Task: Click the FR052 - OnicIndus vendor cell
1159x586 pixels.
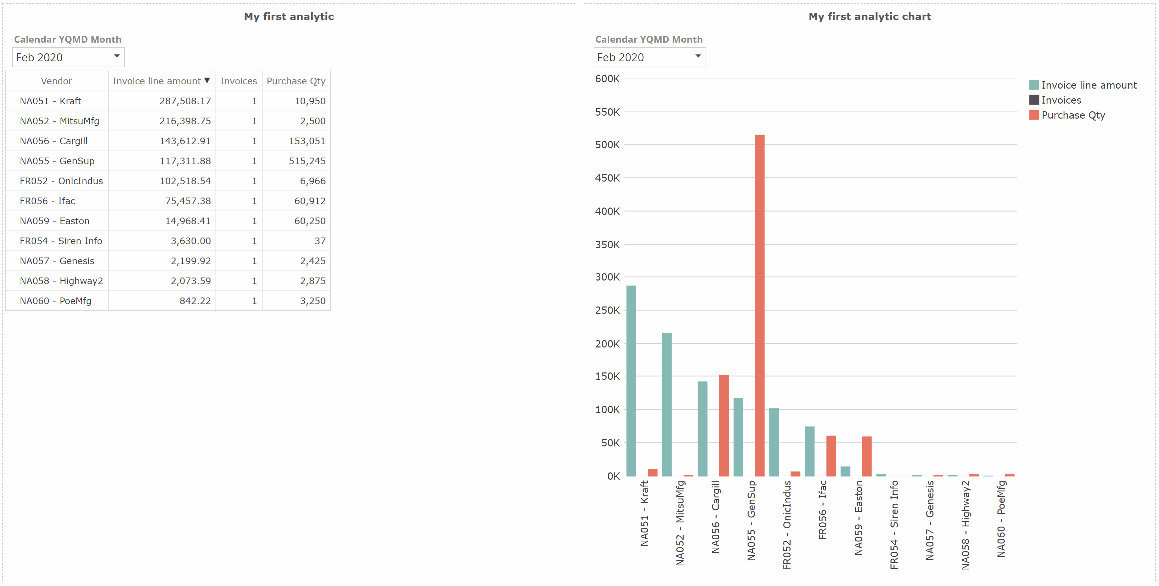Action: [61, 181]
